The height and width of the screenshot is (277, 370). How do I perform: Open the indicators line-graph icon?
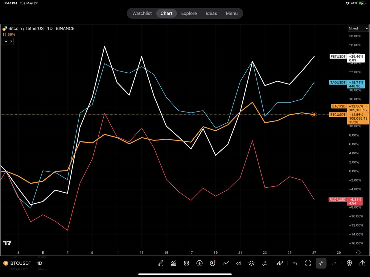pyautogui.click(x=226, y=263)
